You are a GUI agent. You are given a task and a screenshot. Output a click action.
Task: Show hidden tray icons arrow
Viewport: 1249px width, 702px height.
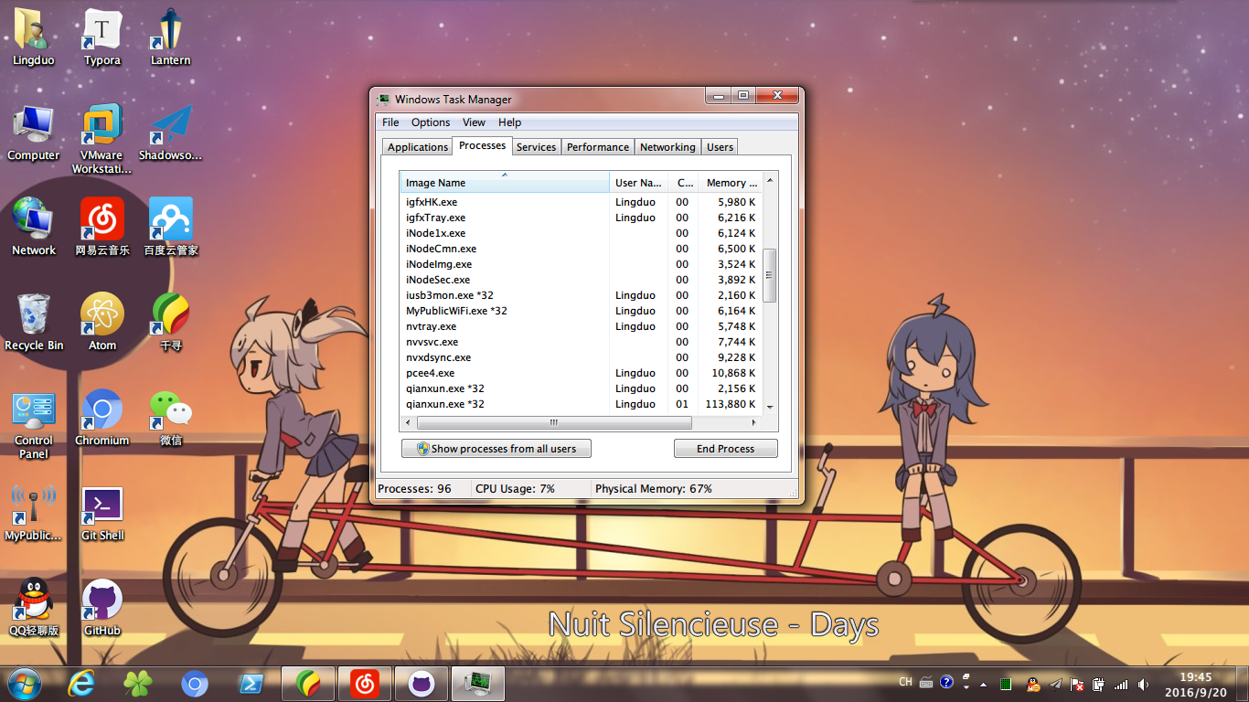[x=983, y=684]
